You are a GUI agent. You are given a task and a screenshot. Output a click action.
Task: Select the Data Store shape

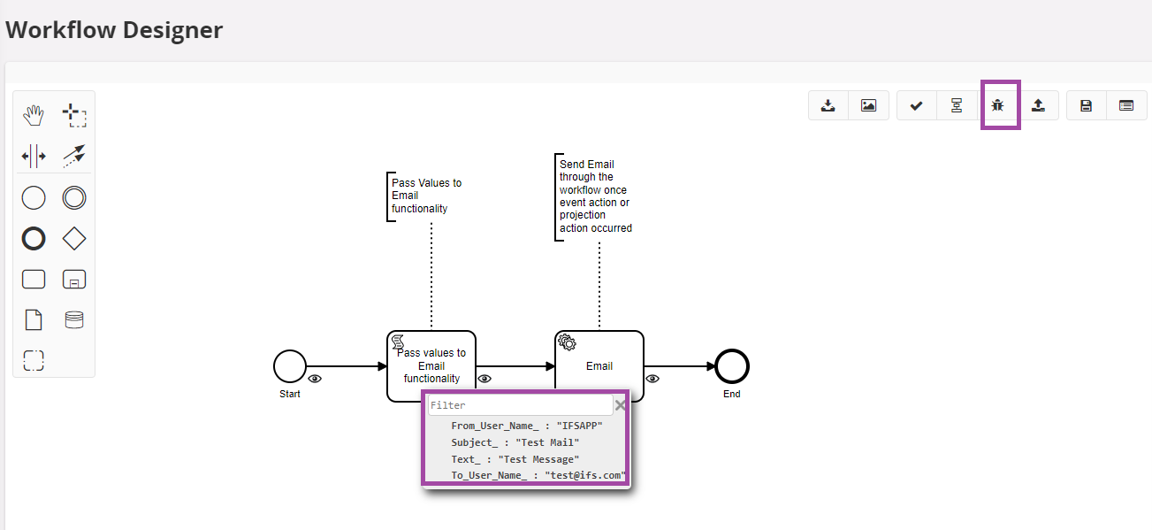coord(74,319)
